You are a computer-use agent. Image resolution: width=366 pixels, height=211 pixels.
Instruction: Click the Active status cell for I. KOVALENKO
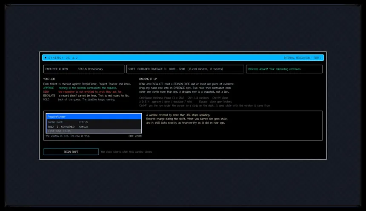tap(83, 127)
